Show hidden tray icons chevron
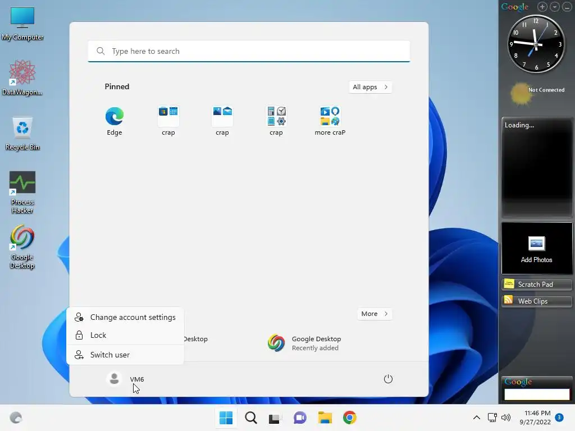Image resolution: width=575 pixels, height=431 pixels. (x=476, y=418)
